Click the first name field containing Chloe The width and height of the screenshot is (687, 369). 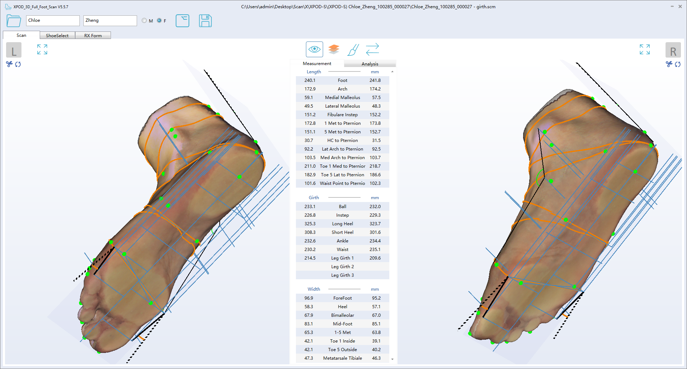click(x=53, y=20)
